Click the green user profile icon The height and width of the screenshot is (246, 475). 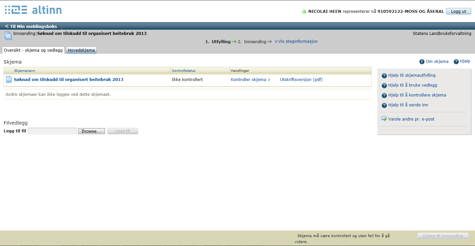point(304,12)
